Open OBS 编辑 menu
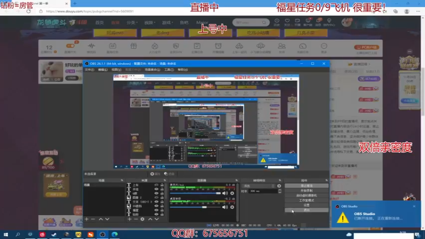 pos(103,70)
